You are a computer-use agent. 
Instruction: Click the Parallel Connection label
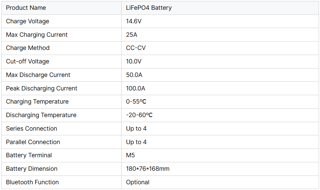33,142
